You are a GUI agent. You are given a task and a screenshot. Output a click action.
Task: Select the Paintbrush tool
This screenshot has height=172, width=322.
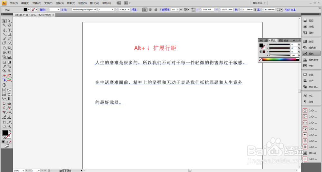pos(4,39)
